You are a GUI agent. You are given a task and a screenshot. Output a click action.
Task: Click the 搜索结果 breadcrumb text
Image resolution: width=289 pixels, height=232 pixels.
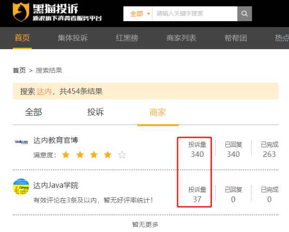(x=49, y=70)
